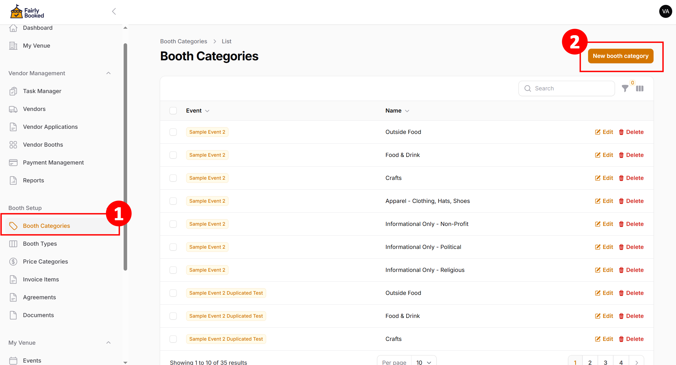Click the VA user avatar
Screen dimensions: 676x365
click(x=665, y=11)
